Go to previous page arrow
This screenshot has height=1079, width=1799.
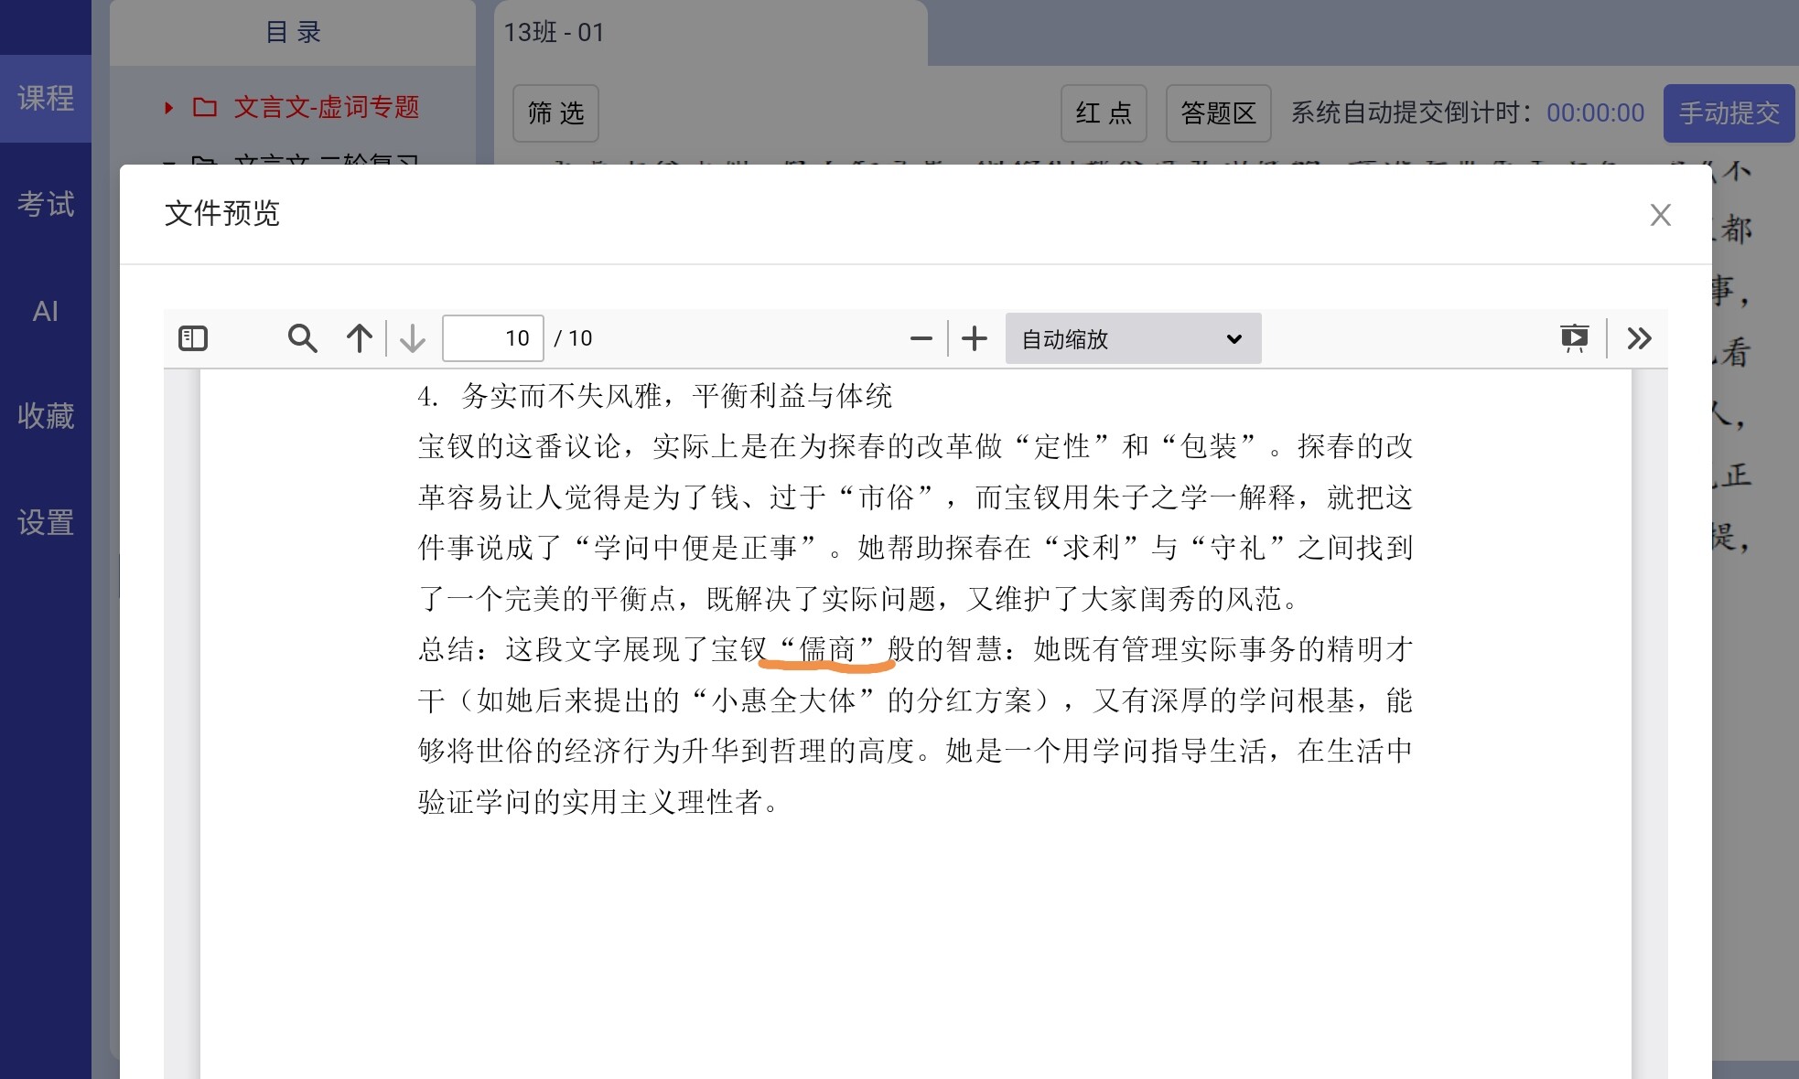360,338
